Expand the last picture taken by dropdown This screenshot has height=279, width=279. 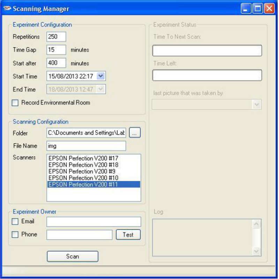coord(257,104)
